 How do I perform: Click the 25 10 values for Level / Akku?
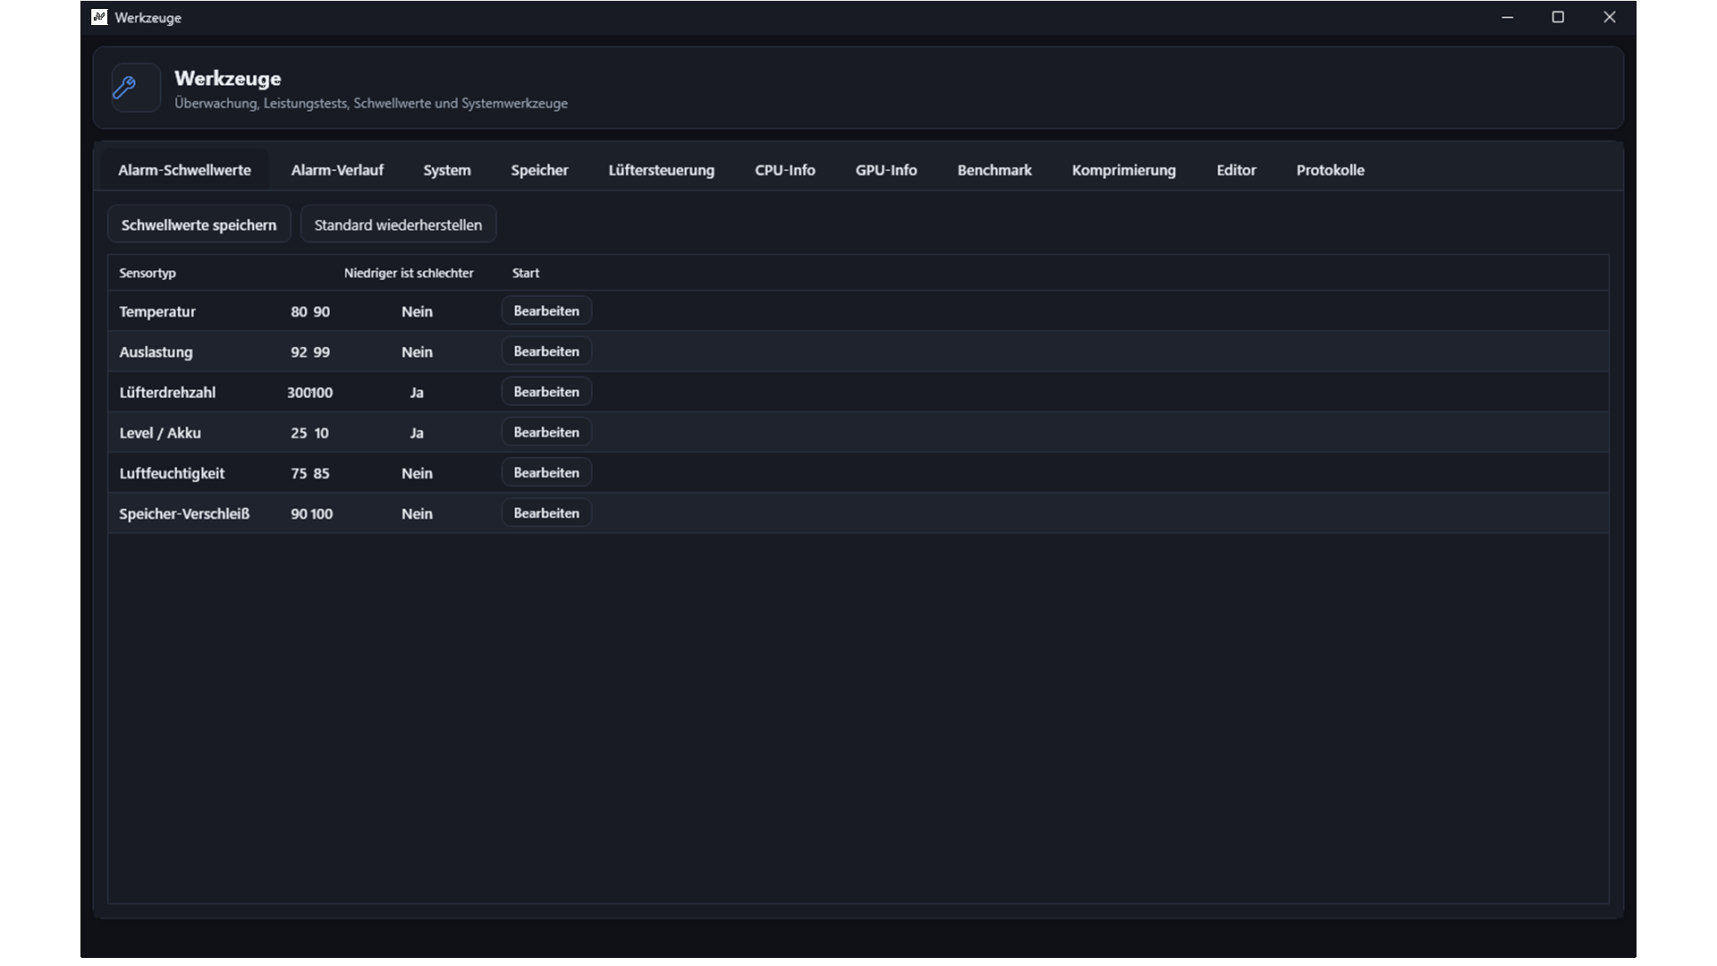point(310,433)
